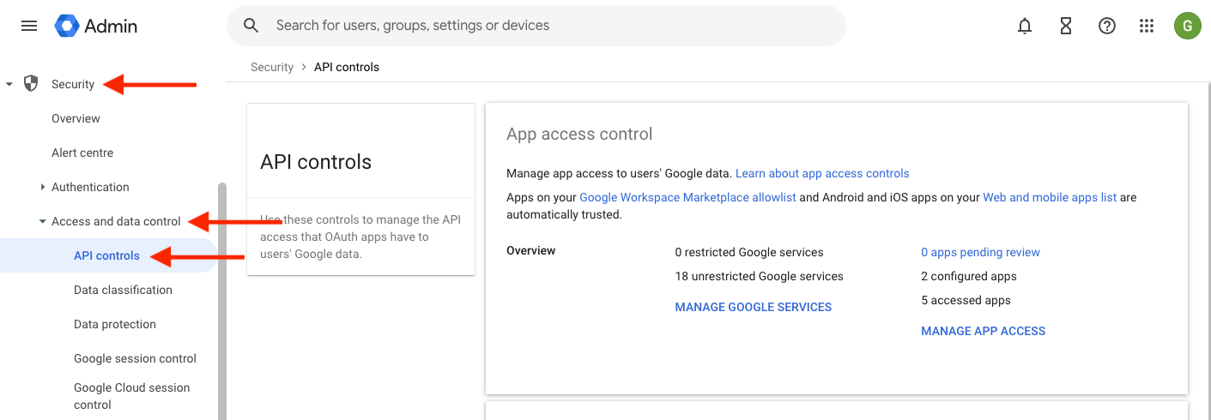Image resolution: width=1211 pixels, height=420 pixels.
Task: Open Learn about app access controls link
Action: coord(821,173)
